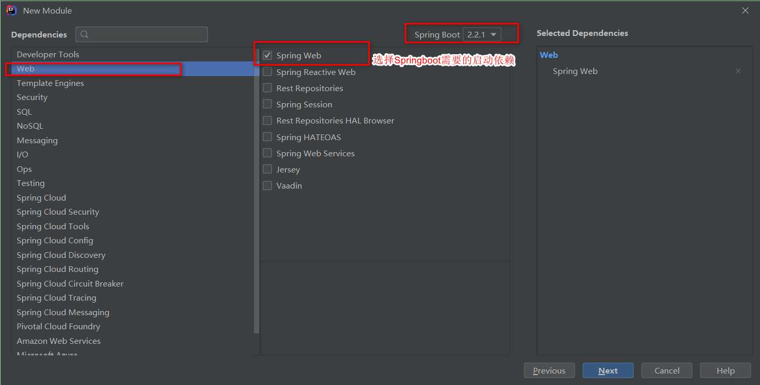Tick the Rest Repositories checkbox
760x385 pixels.
(x=268, y=88)
